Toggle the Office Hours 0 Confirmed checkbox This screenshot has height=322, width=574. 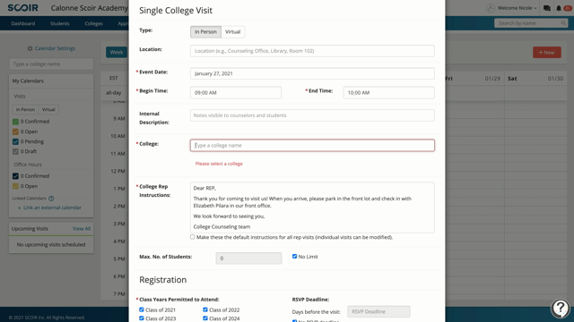[15, 176]
